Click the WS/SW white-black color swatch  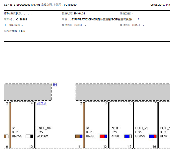click(29, 136)
